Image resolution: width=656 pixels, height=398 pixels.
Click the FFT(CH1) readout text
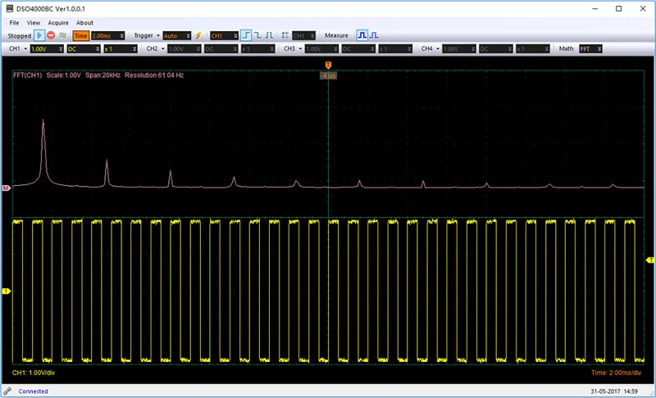click(x=28, y=75)
